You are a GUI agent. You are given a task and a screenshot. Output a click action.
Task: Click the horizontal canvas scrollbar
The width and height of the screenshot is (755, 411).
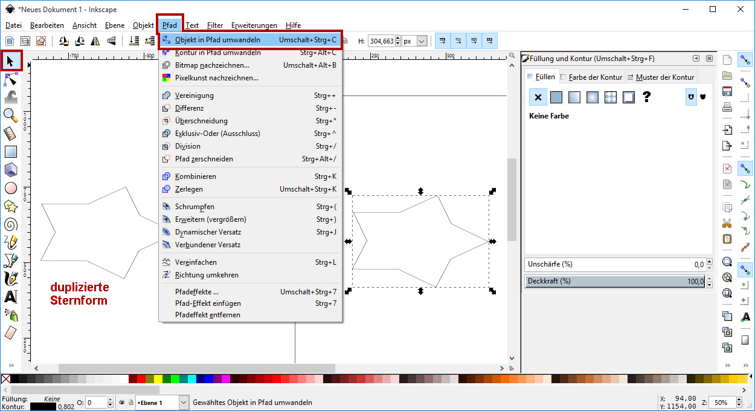pyautogui.click(x=196, y=367)
